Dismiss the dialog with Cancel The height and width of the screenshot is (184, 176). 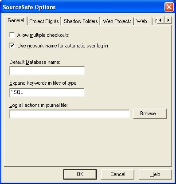pos(117,174)
